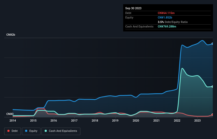This screenshot has width=217, height=139.
Task: Toggle the Equity series legend button
Action: (x=31, y=131)
